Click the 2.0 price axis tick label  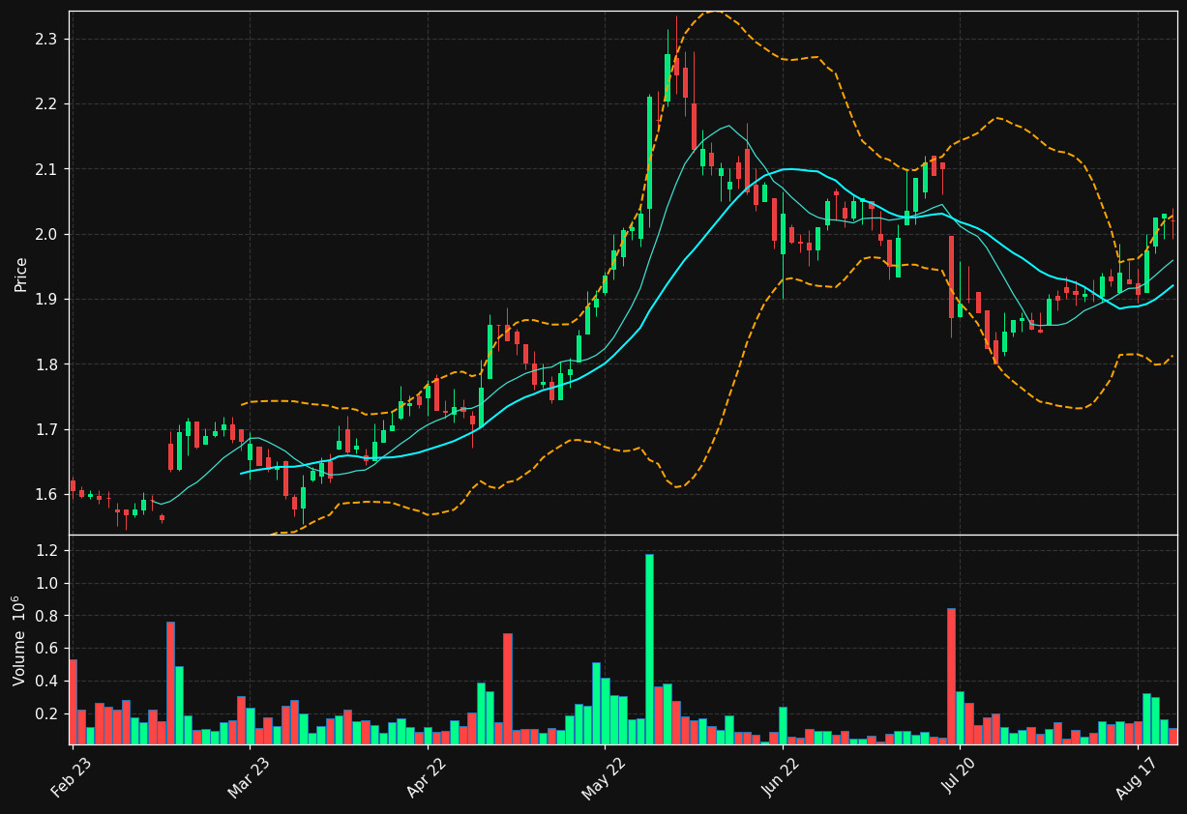(x=47, y=234)
